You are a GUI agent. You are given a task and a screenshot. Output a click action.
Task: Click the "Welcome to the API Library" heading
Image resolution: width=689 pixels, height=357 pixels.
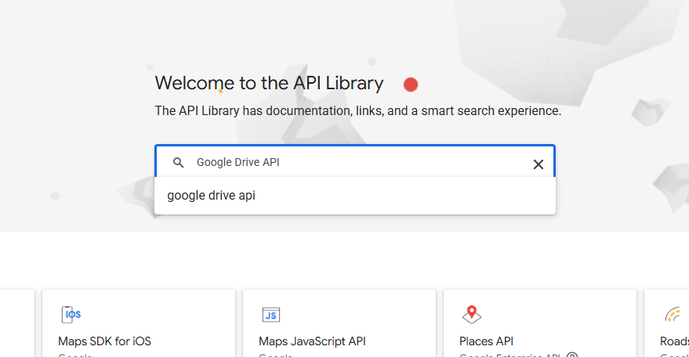(269, 83)
